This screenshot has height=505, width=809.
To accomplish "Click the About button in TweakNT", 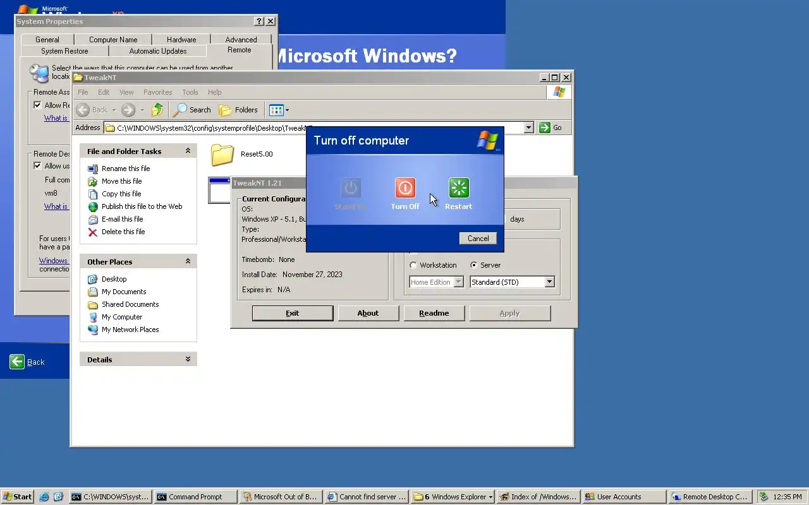I will pyautogui.click(x=368, y=313).
